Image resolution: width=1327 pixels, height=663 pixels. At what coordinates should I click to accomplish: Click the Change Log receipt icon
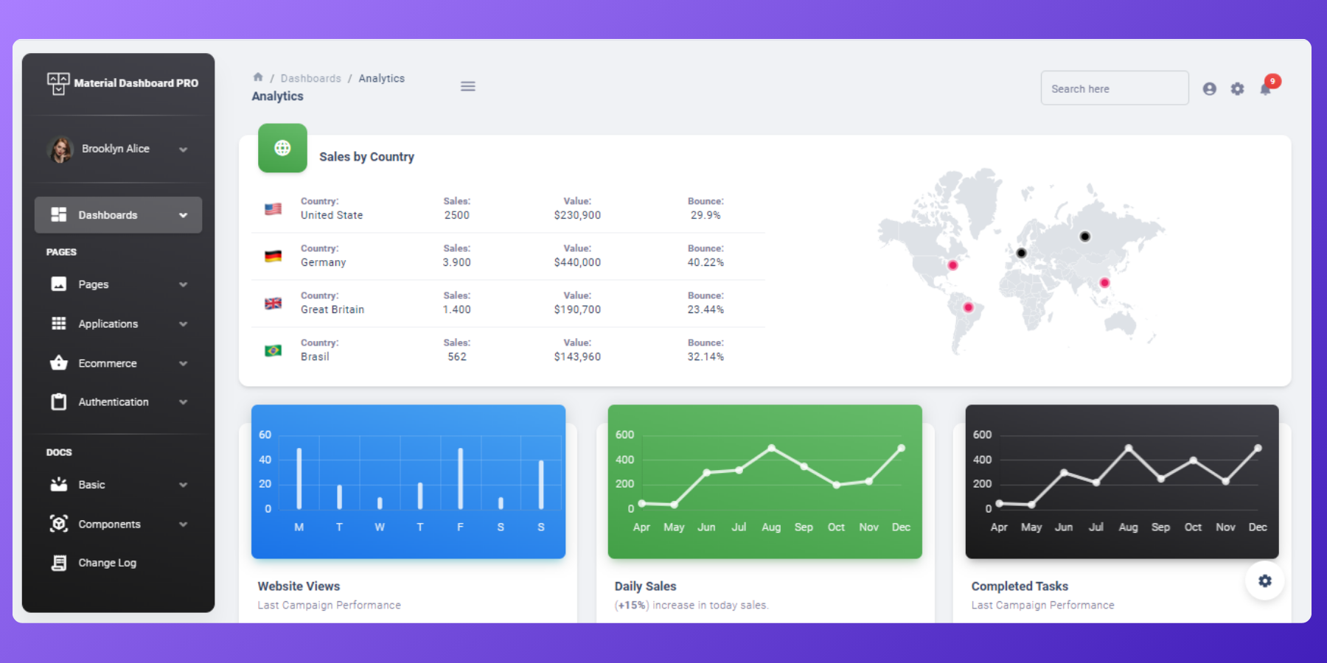(59, 563)
